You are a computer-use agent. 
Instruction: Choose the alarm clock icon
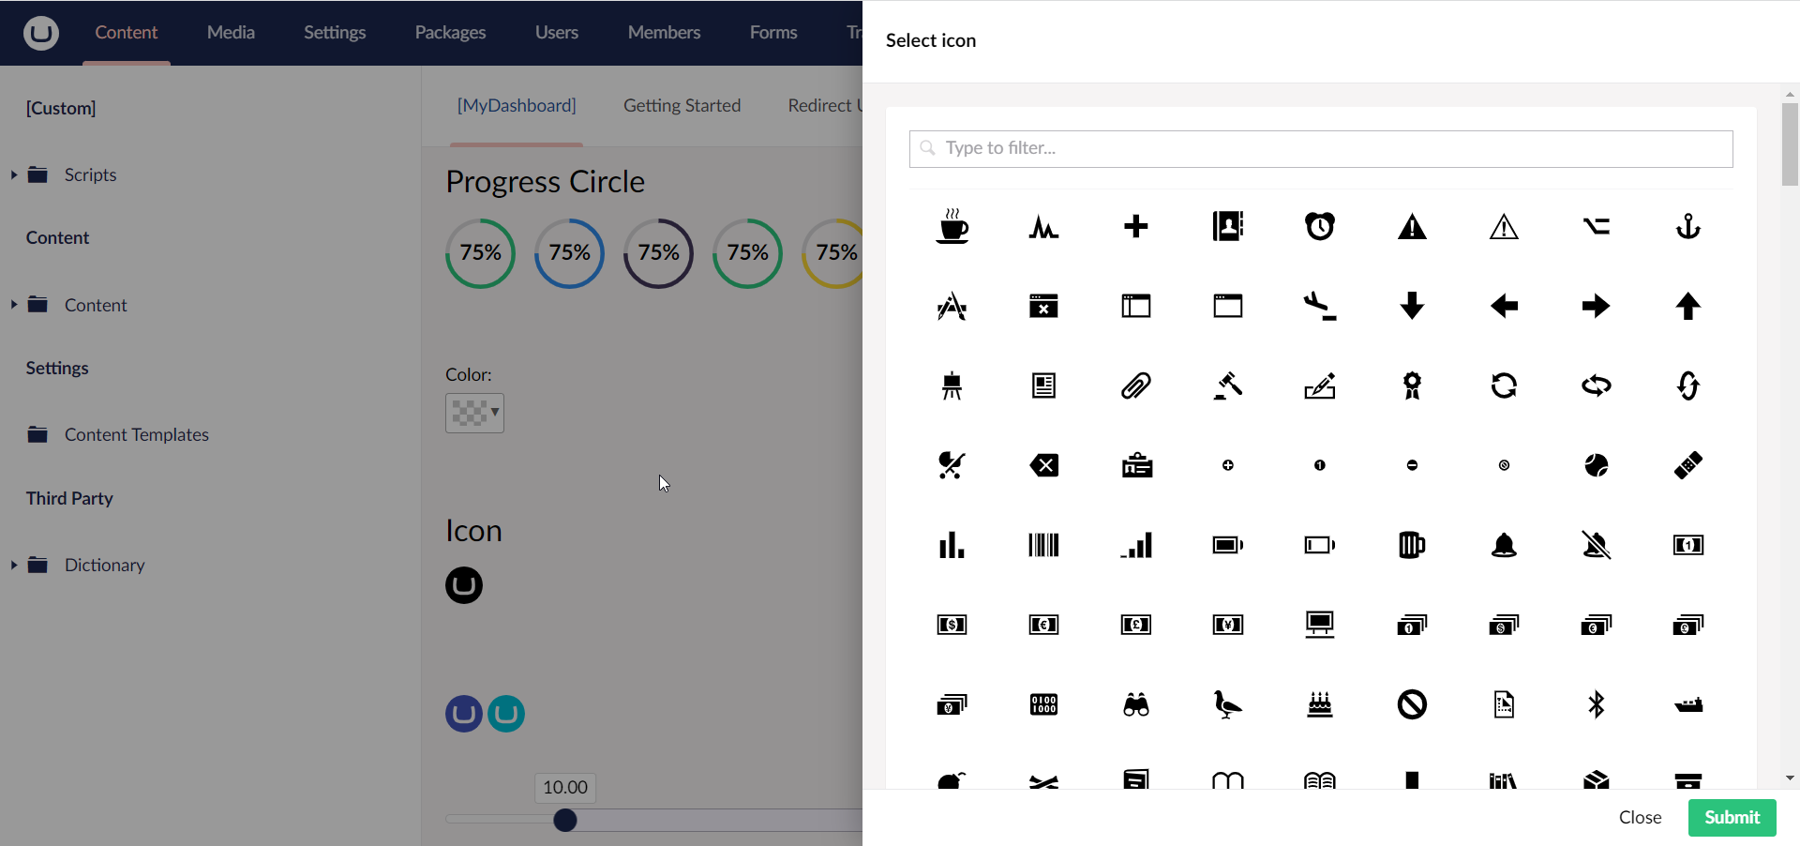pyautogui.click(x=1320, y=226)
